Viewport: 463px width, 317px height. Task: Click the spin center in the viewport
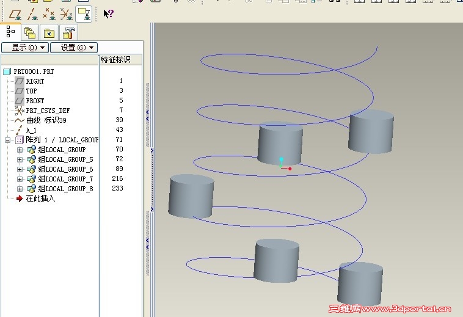281,167
